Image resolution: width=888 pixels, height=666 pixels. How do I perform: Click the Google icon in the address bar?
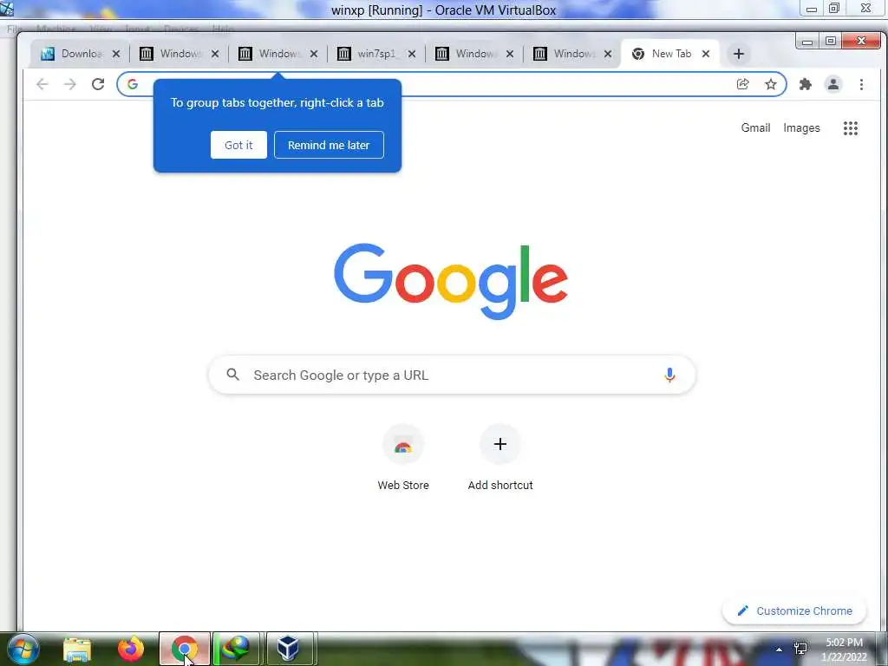[x=133, y=84]
